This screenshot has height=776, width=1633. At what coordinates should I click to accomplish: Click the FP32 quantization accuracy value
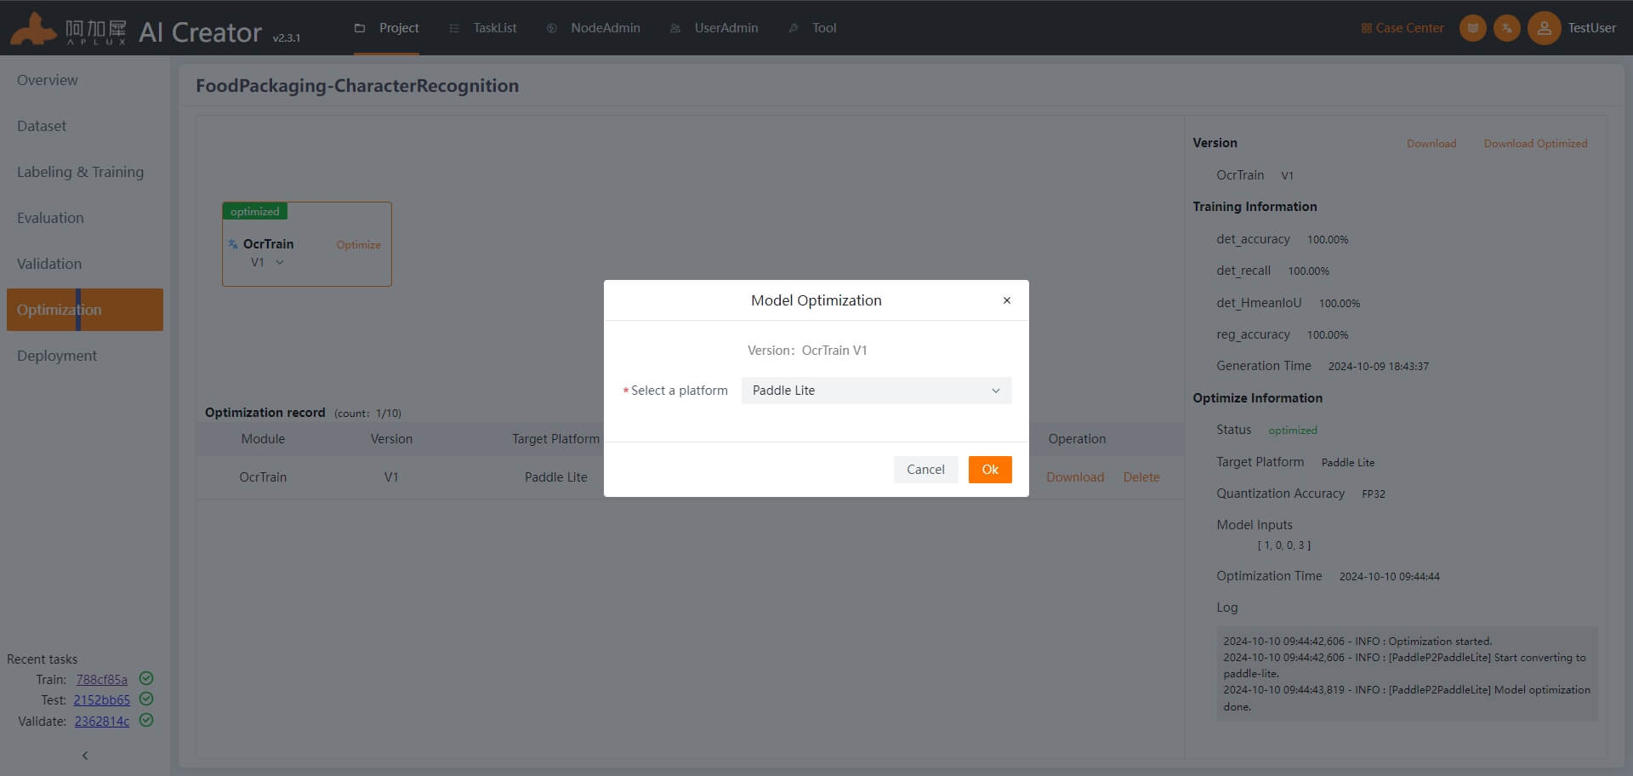pos(1374,494)
